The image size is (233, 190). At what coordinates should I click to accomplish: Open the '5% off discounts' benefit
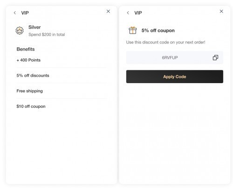coord(62,76)
